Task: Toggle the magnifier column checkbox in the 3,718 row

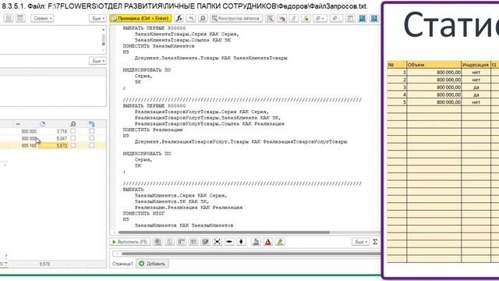Action: point(73,131)
